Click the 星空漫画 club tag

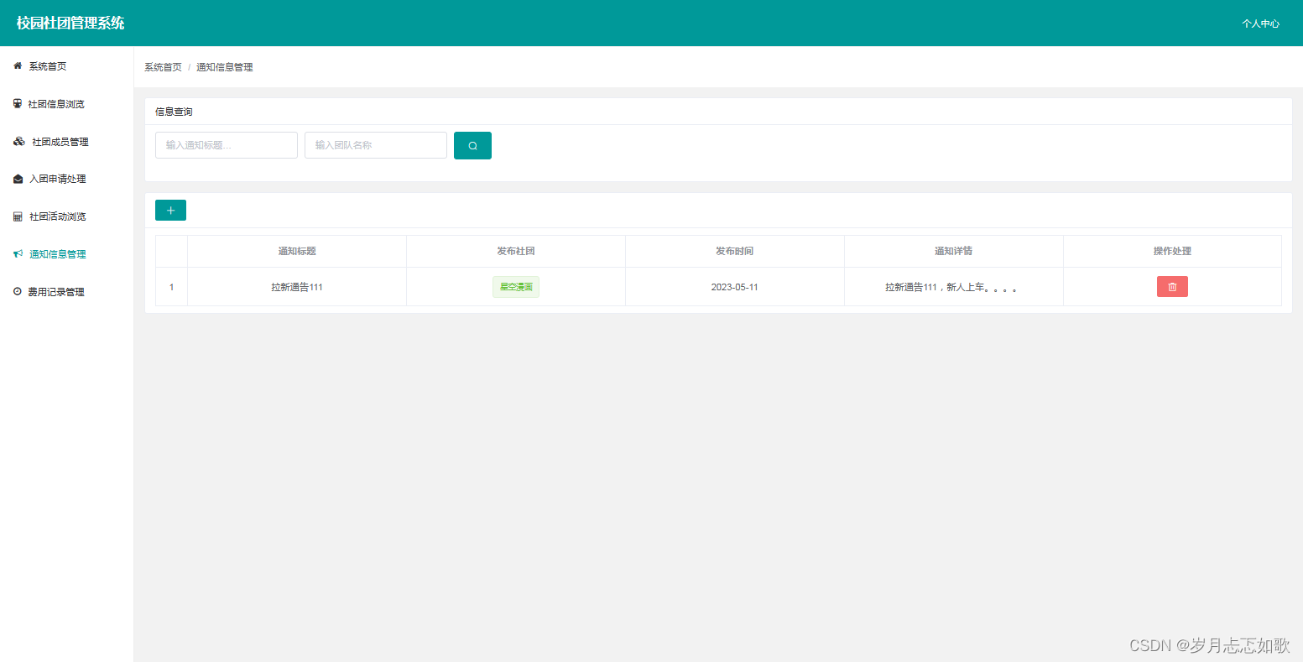pos(516,287)
